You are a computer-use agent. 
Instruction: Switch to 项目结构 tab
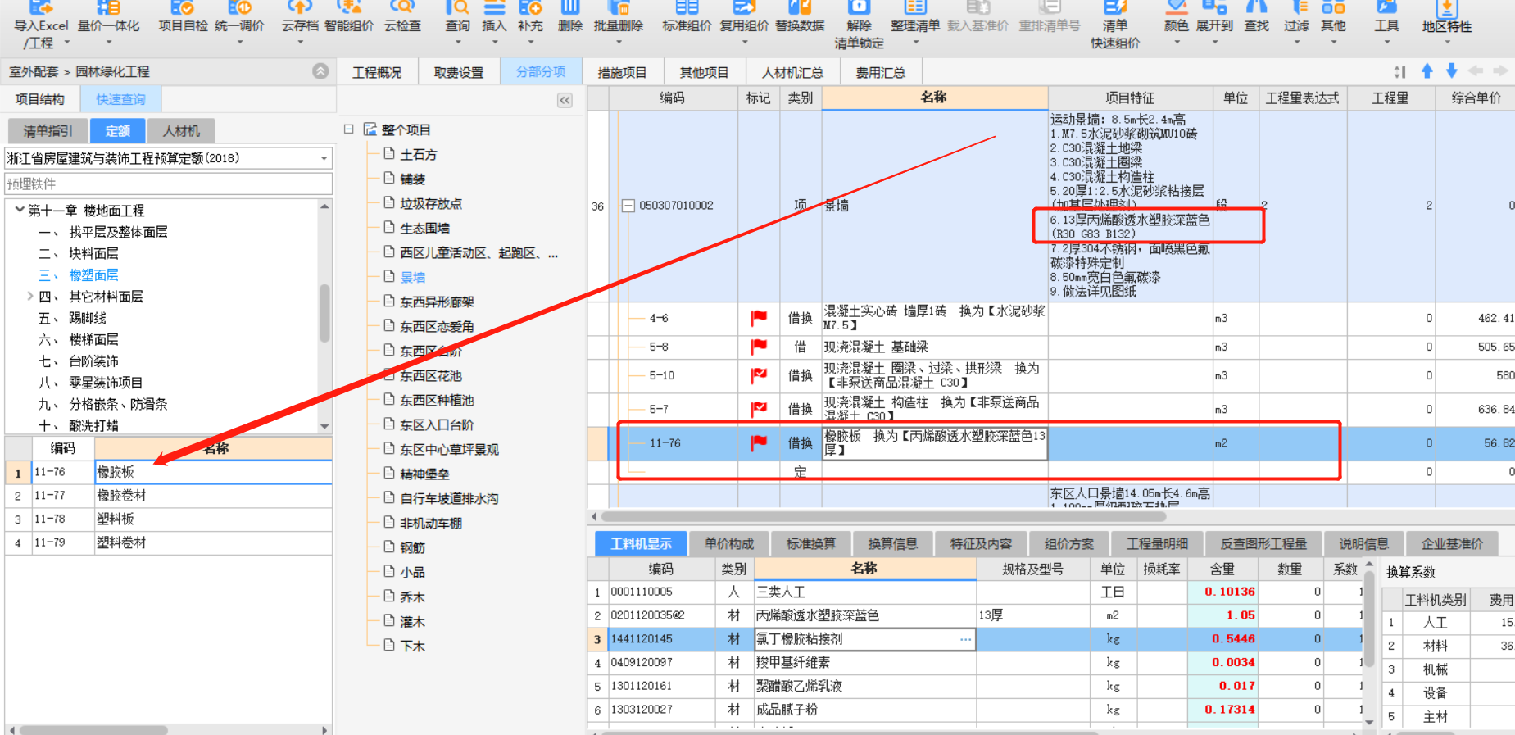(39, 99)
